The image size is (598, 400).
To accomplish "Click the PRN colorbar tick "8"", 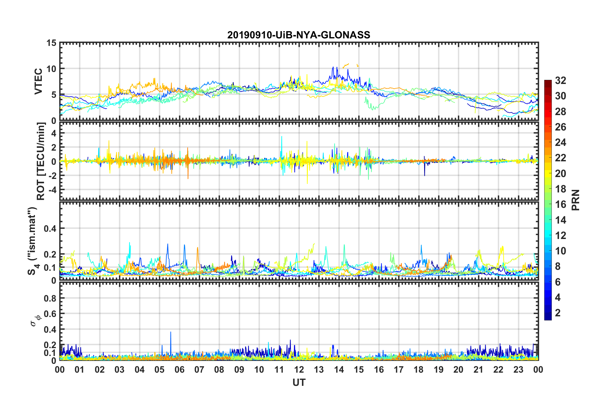I will pyautogui.click(x=558, y=266).
